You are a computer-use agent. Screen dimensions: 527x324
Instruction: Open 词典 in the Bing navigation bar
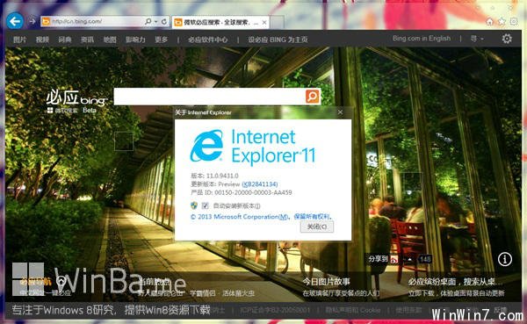coord(64,40)
